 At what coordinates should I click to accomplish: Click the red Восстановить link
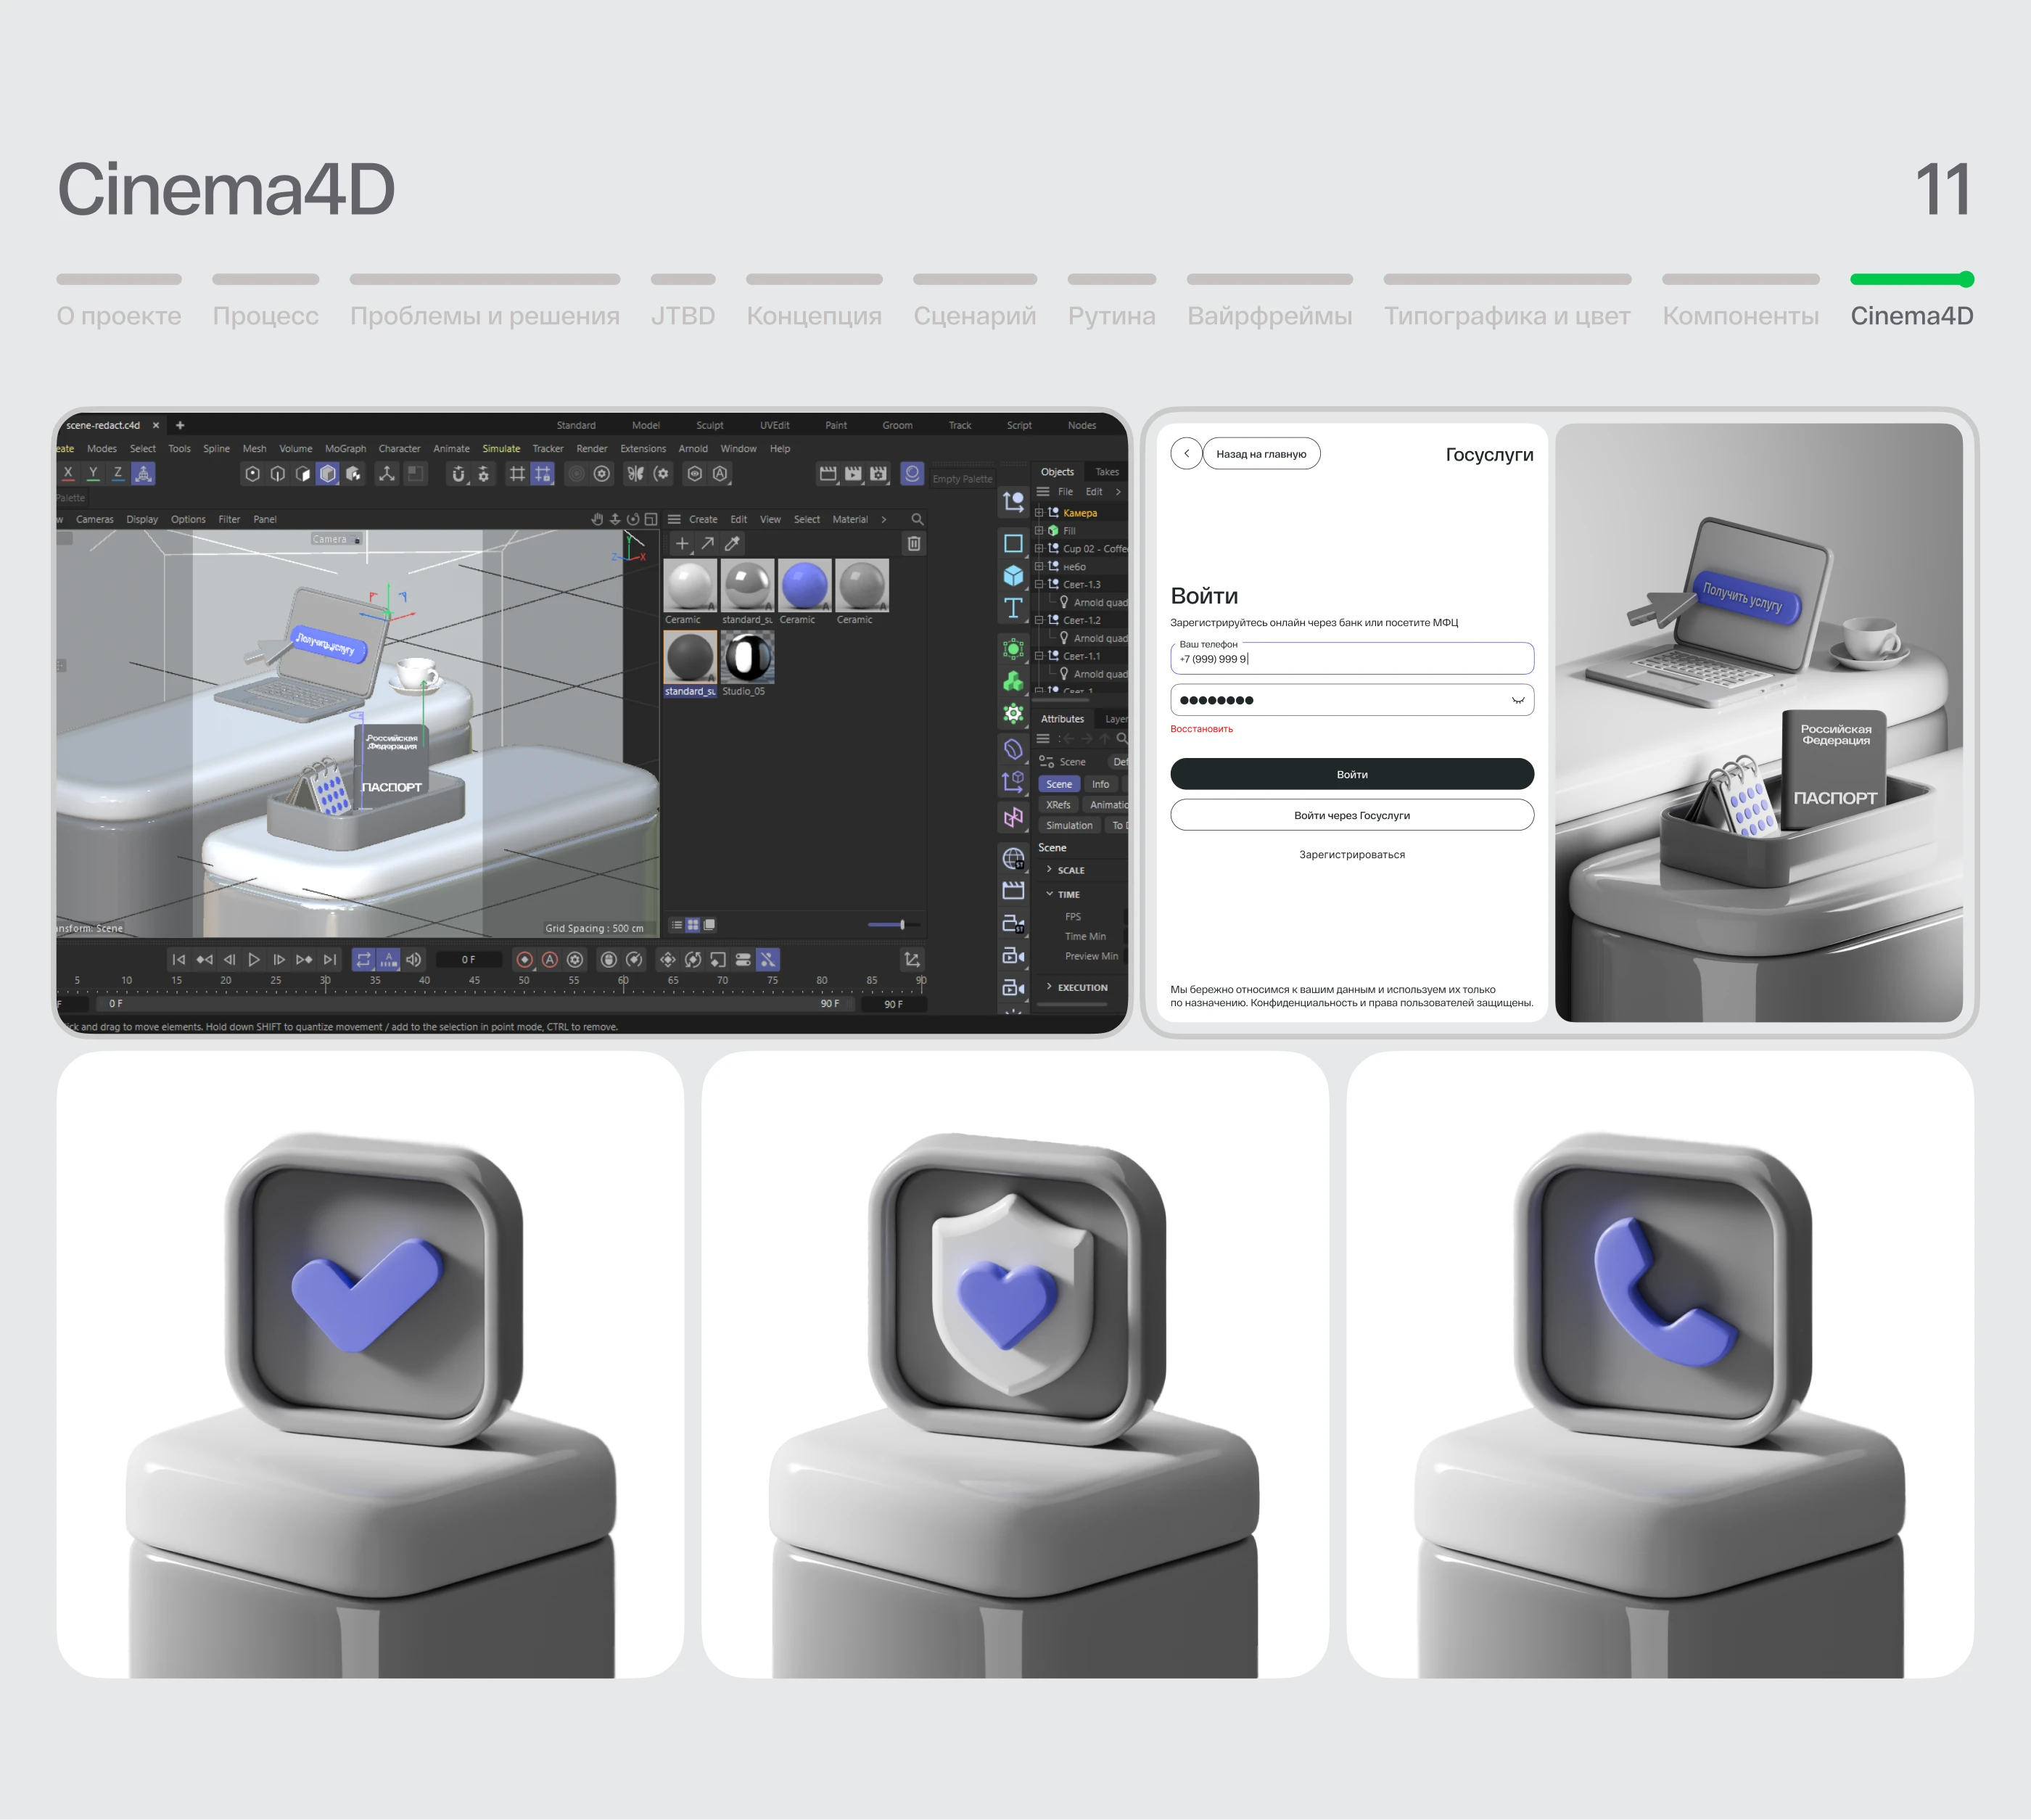tap(1201, 729)
